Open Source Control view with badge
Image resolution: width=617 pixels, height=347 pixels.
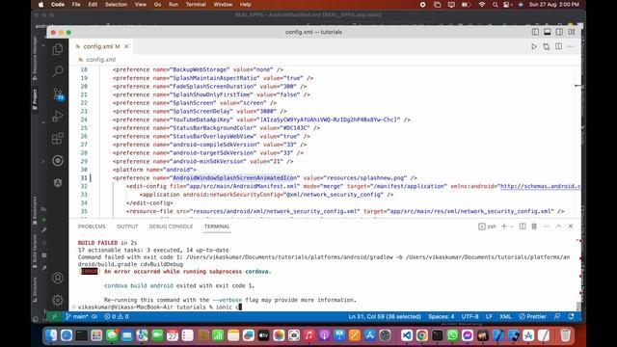click(58, 94)
